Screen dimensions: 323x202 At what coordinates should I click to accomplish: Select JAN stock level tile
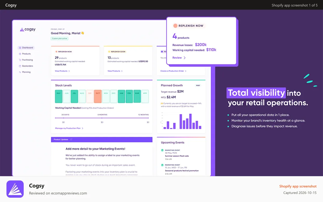[x=121, y=96]
